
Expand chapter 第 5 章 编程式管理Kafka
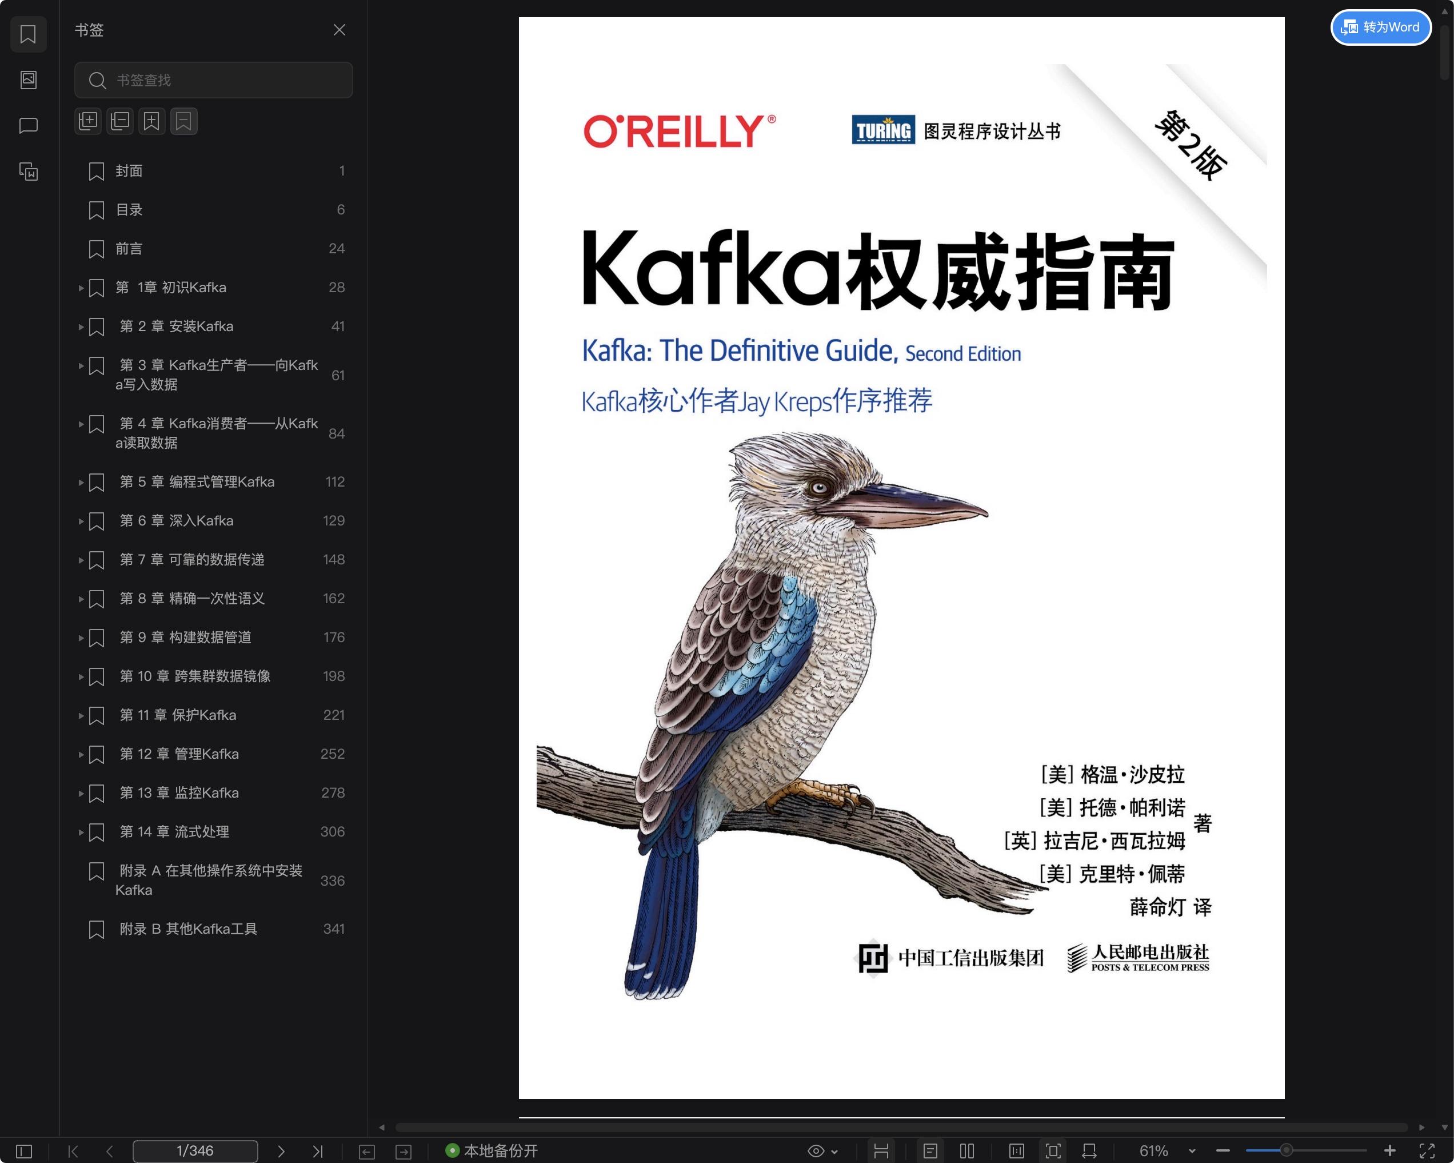(81, 483)
